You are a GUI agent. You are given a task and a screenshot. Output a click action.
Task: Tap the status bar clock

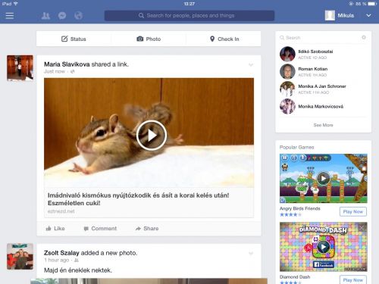pos(189,4)
